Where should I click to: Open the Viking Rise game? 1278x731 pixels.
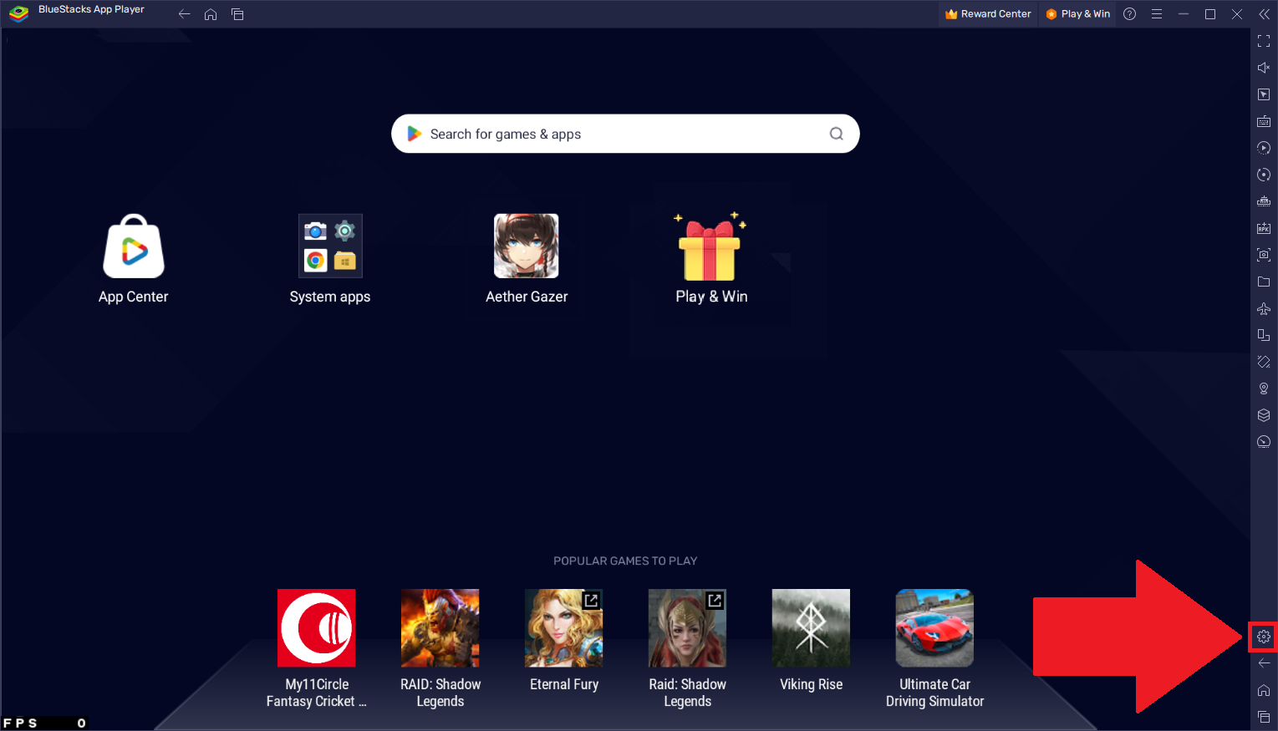[x=812, y=628]
